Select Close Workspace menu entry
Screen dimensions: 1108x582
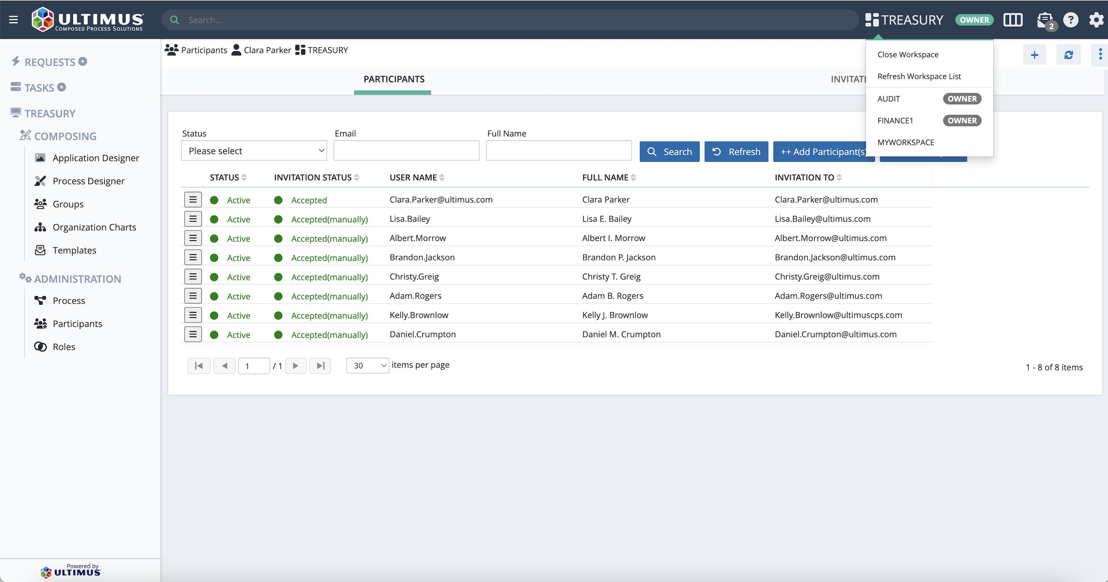[x=908, y=54]
